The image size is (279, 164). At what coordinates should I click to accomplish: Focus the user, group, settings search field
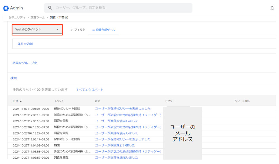point(120,8)
